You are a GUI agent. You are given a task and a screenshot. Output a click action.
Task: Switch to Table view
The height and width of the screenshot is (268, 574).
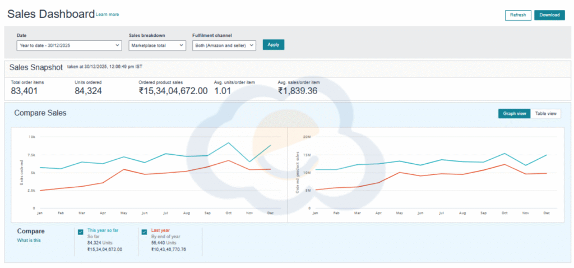(545, 113)
